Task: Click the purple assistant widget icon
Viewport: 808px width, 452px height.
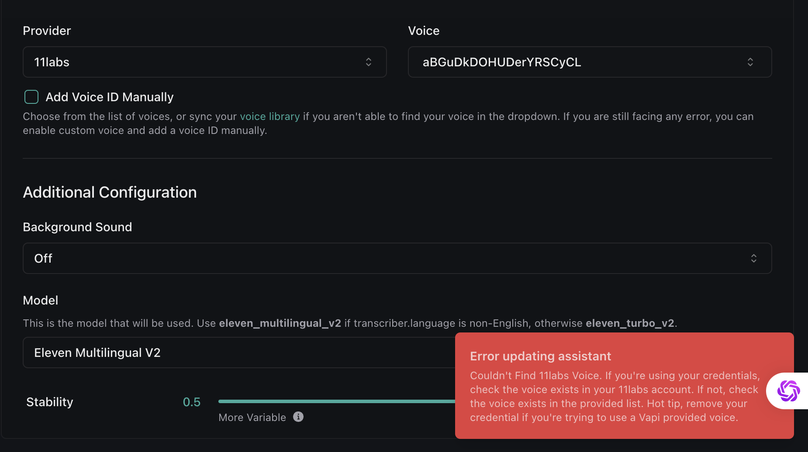Action: [788, 391]
